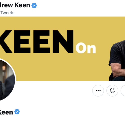Screen dimensions: 125x125
Task: Open the three-dot more options menu
Action: (x=98, y=90)
